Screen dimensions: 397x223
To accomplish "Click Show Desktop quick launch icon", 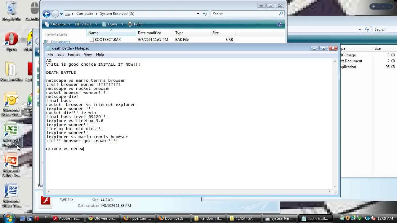I will [x=23, y=218].
